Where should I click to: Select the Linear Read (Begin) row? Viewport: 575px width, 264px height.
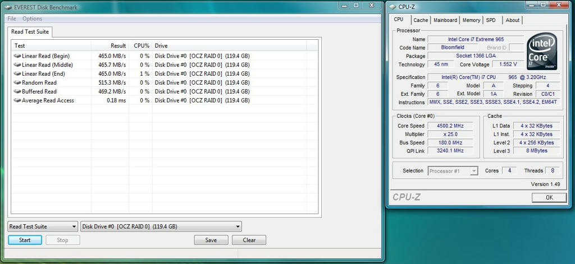click(165, 56)
